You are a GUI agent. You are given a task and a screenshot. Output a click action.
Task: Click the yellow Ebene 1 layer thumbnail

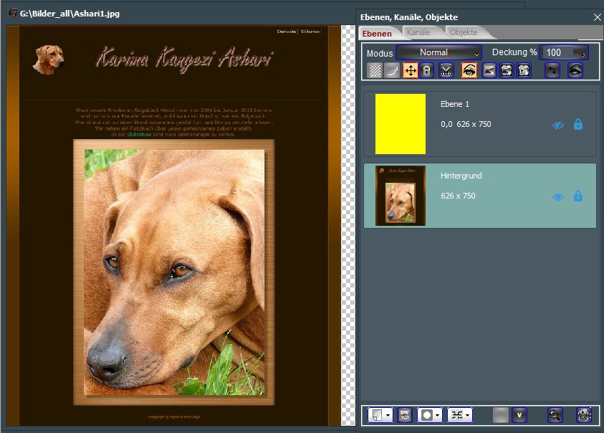point(401,124)
